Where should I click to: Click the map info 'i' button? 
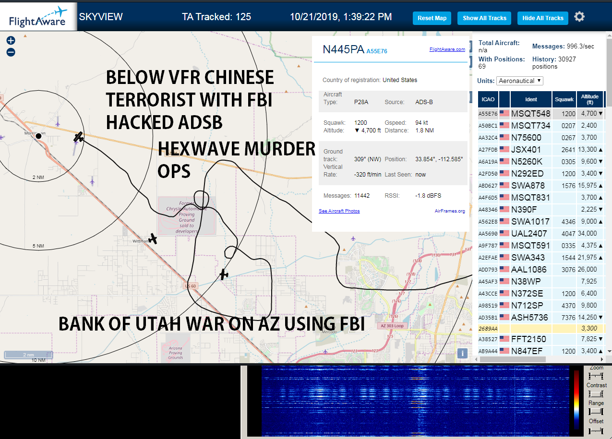[x=462, y=353]
